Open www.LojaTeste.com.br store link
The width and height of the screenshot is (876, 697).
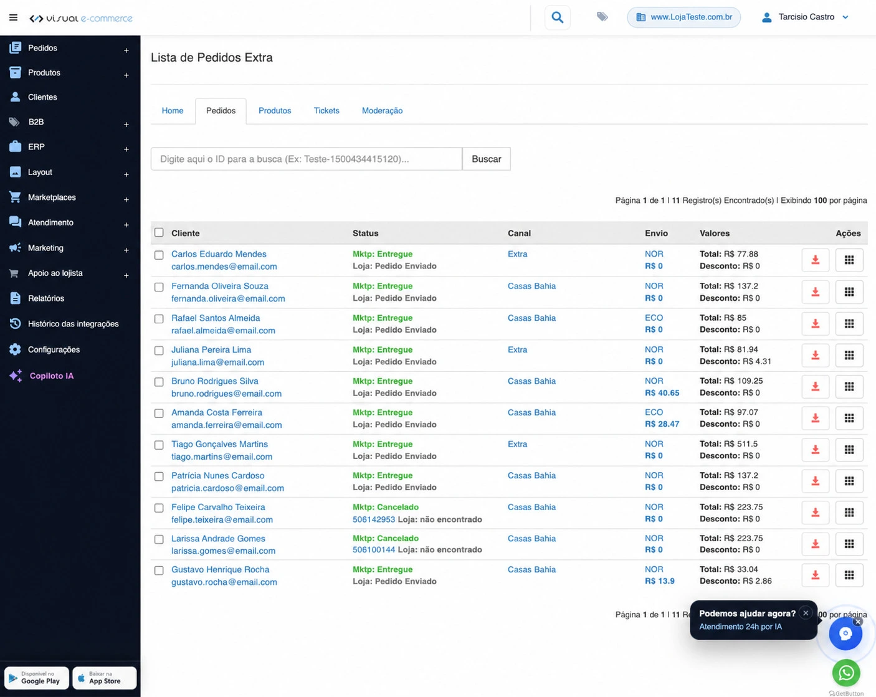point(683,17)
